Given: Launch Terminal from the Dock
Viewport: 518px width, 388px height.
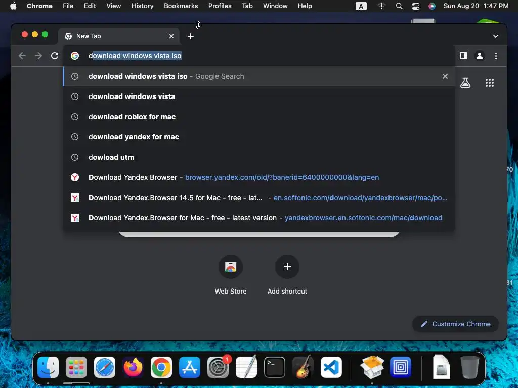Looking at the screenshot, I should coord(275,367).
